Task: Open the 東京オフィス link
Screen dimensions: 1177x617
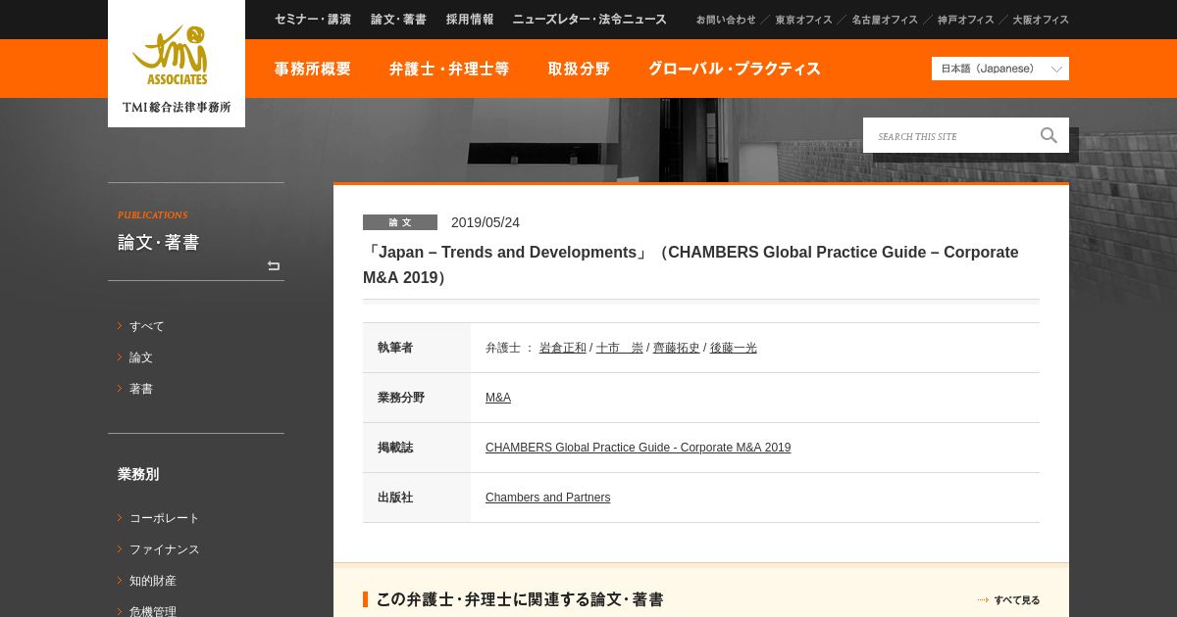Action: pos(803,20)
